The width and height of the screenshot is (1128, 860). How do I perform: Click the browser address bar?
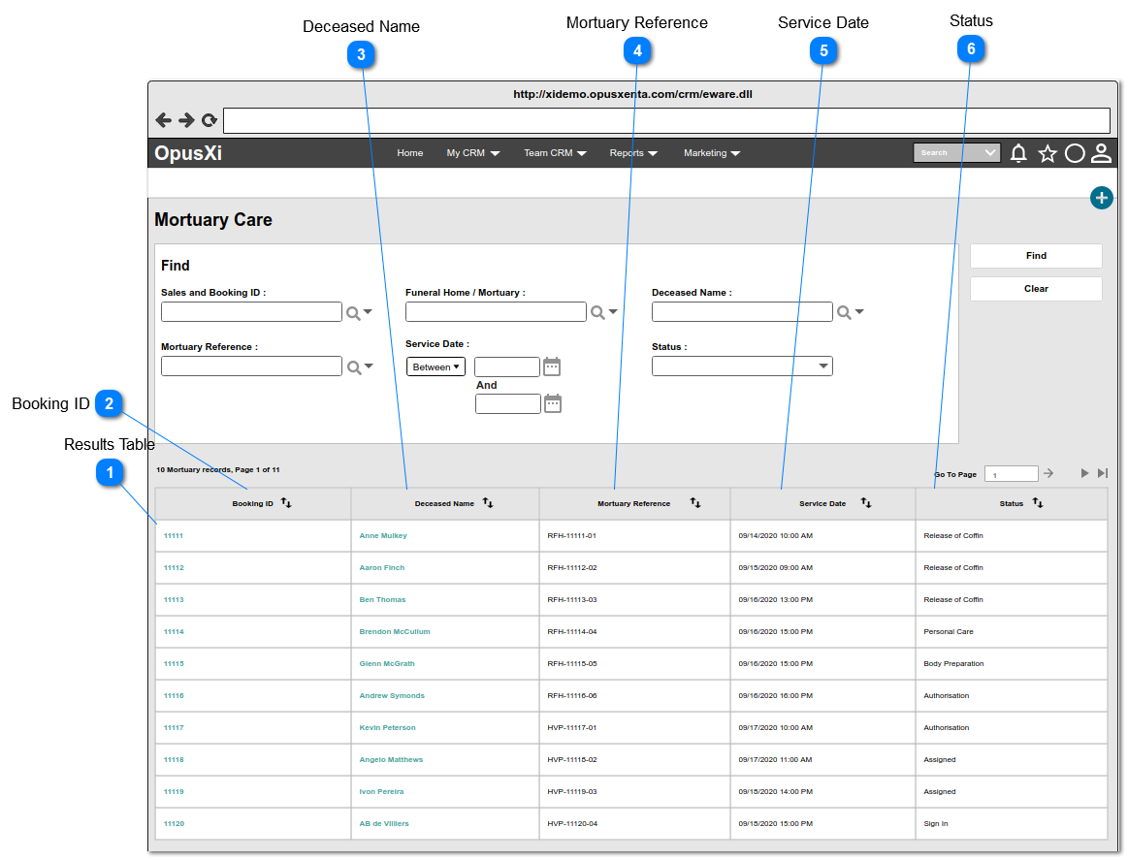[x=667, y=121]
